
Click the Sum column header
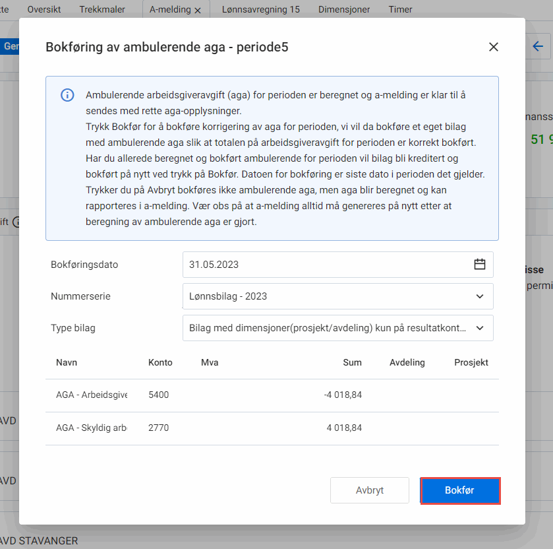coord(352,362)
